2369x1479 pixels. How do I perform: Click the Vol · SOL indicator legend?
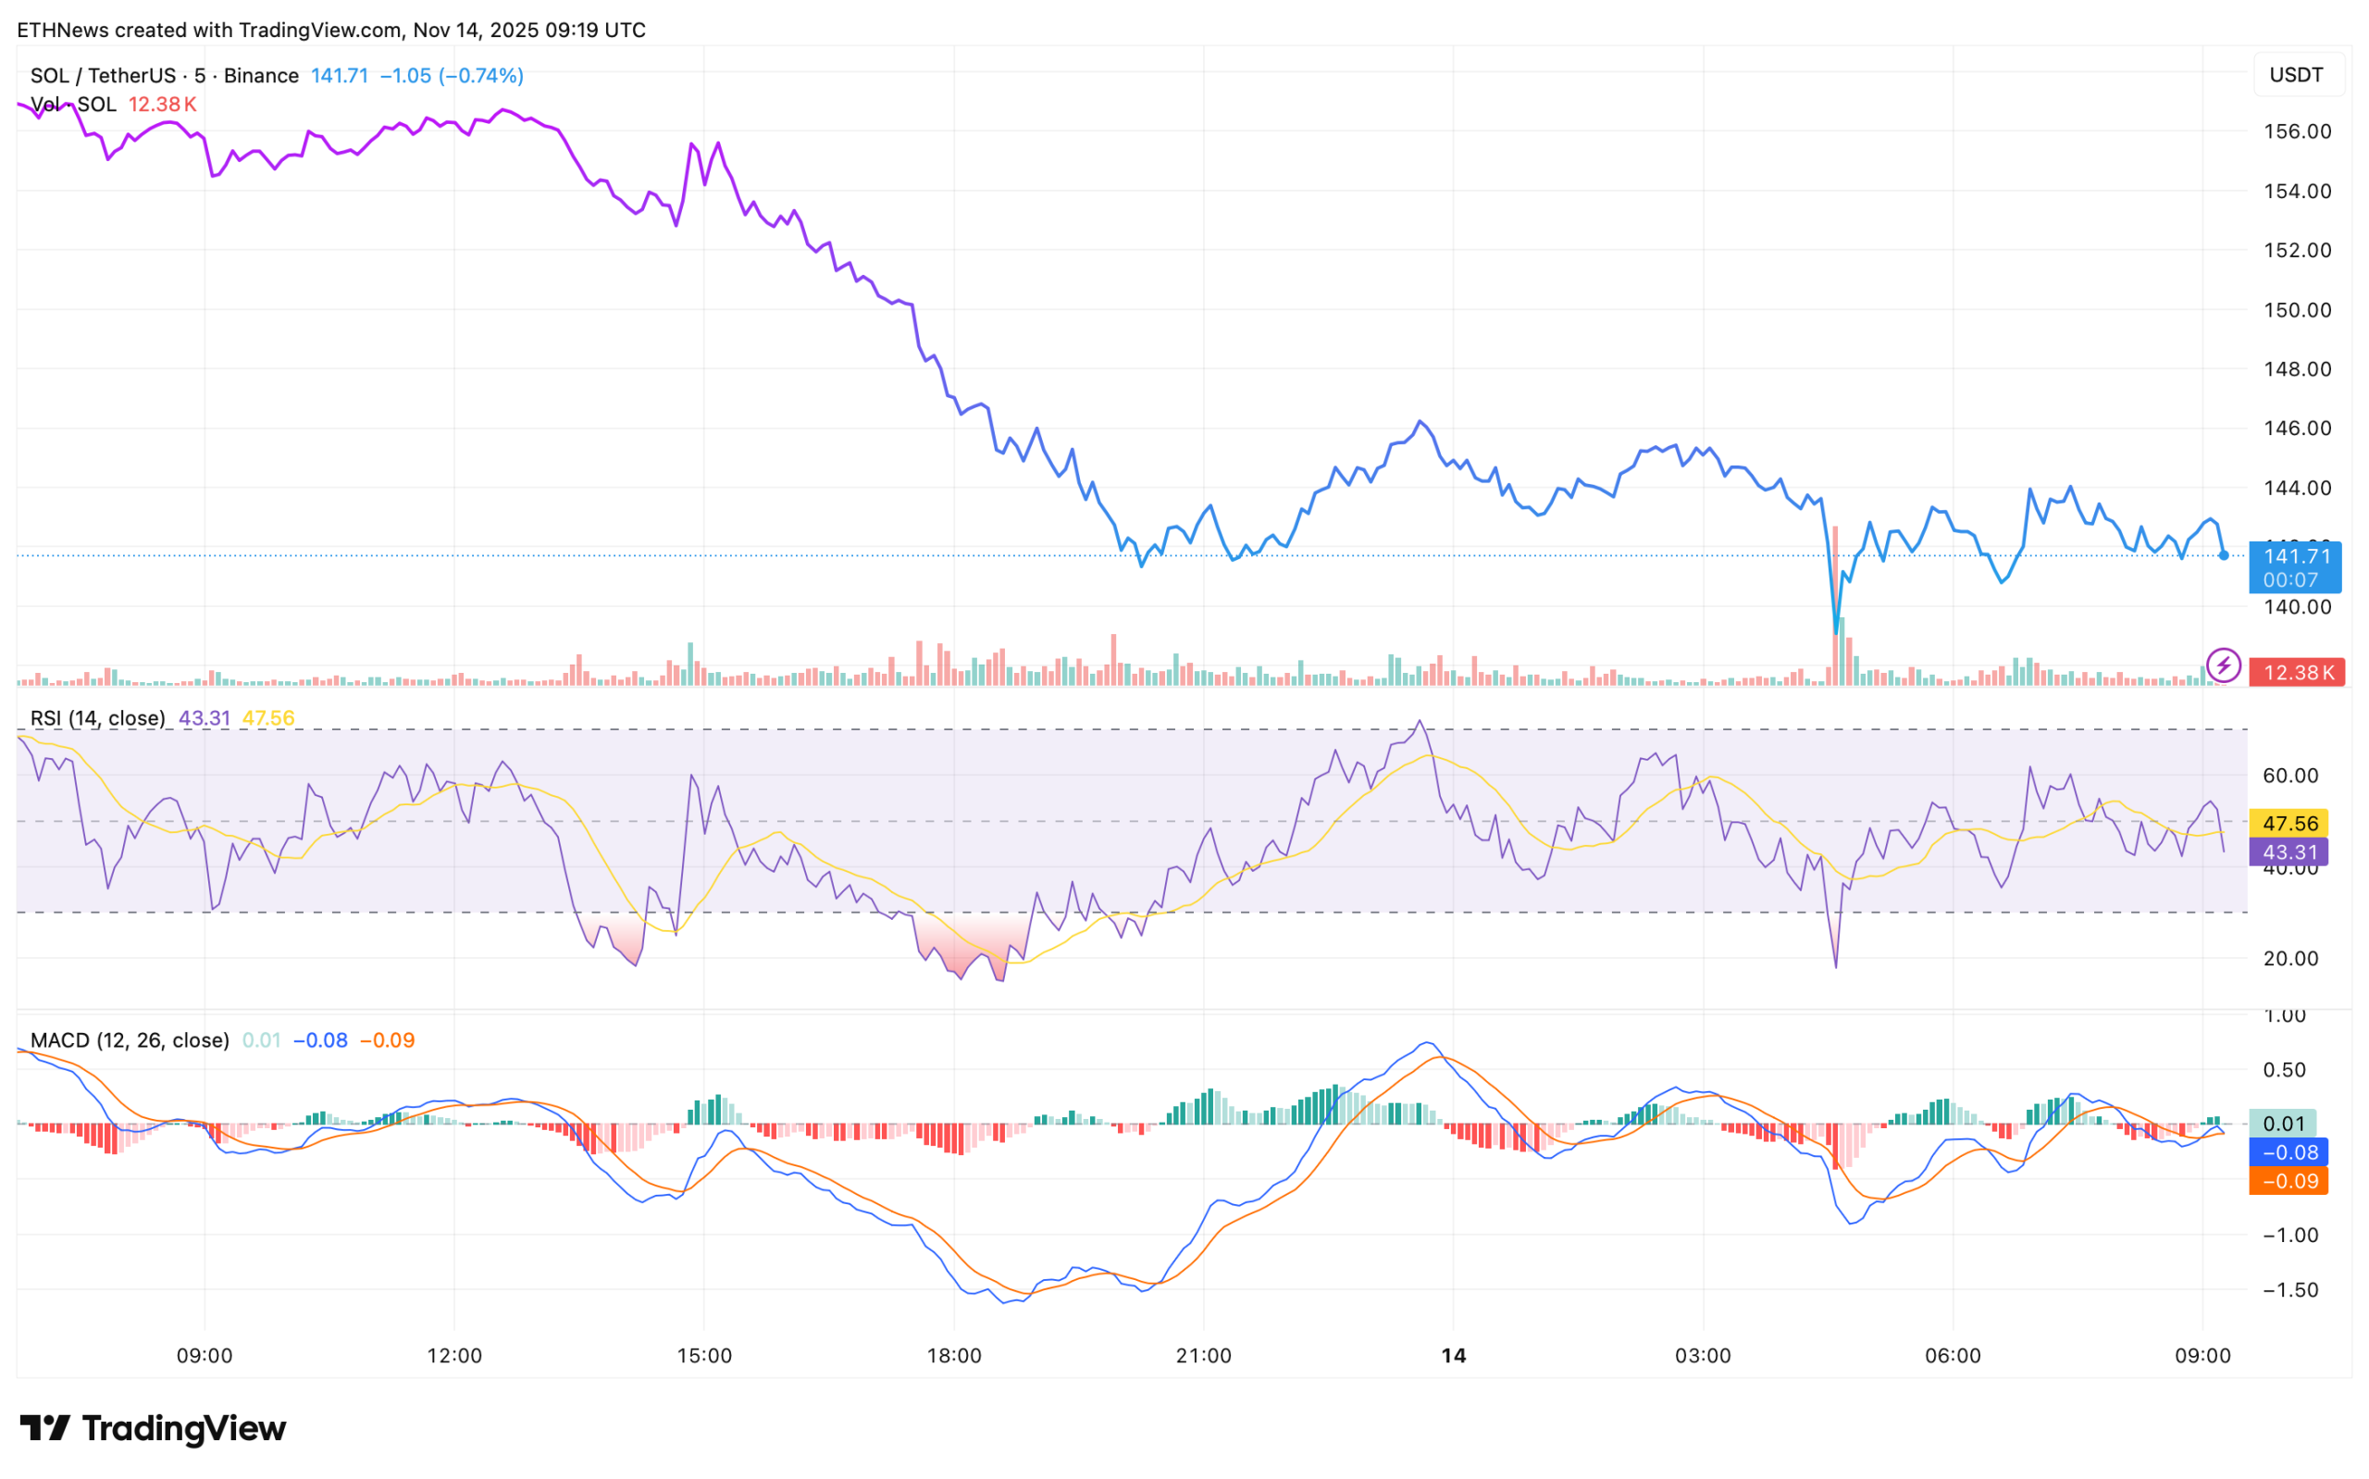(x=73, y=104)
